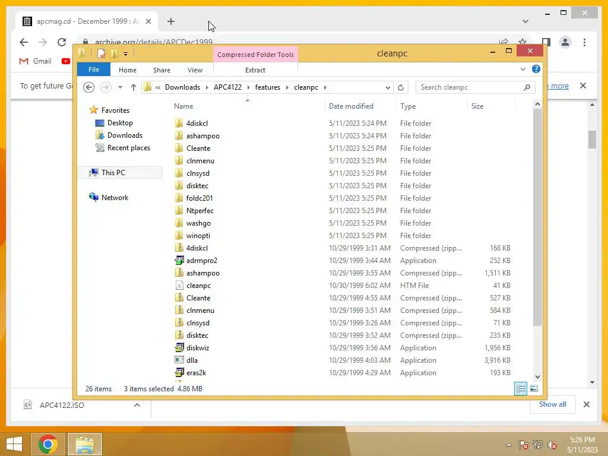Viewport: 608px width, 456px height.
Task: Click Explorer back navigation arrow
Action: [89, 87]
